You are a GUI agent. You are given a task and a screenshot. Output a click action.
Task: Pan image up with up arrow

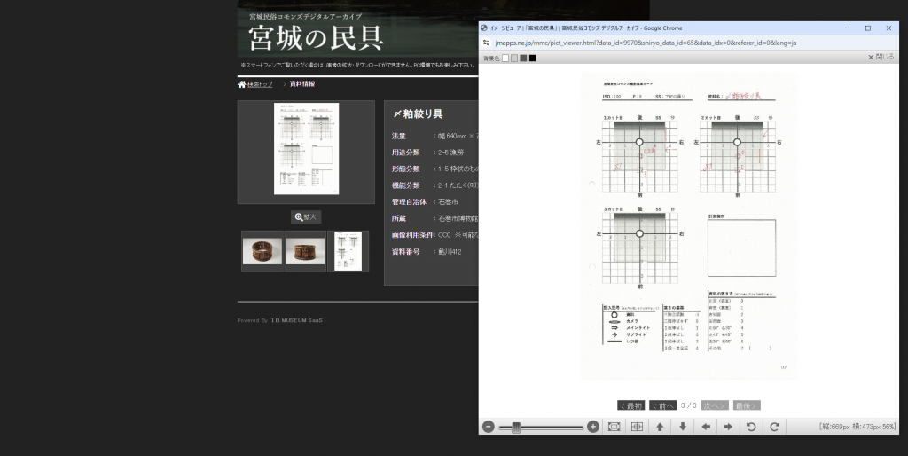660,427
